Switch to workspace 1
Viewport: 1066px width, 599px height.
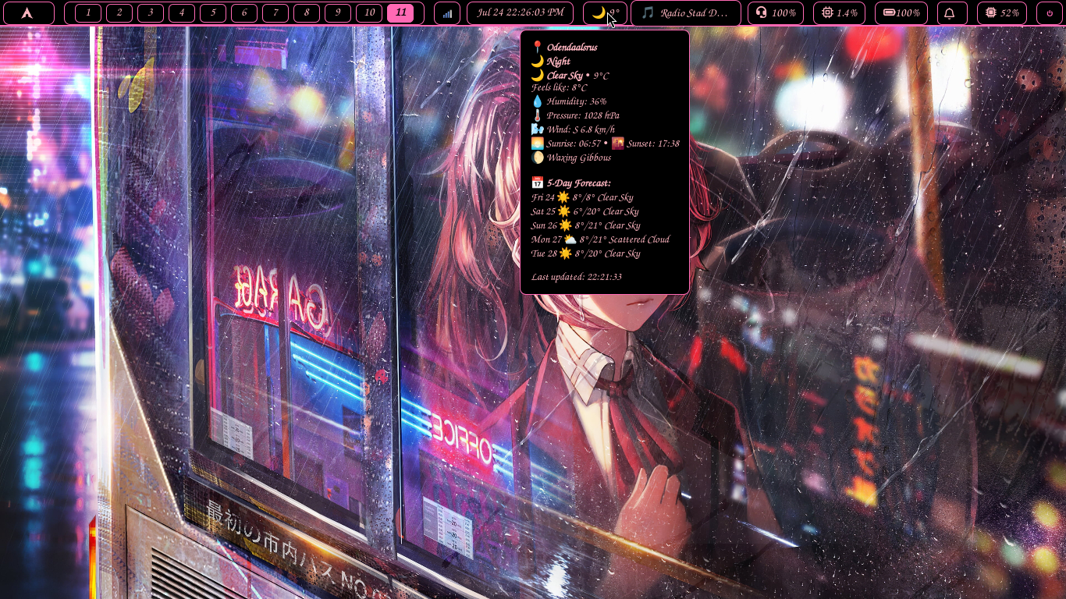click(x=88, y=12)
